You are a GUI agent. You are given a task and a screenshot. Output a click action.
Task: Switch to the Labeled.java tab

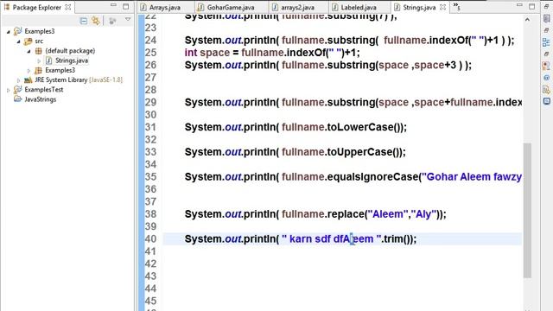(x=359, y=7)
